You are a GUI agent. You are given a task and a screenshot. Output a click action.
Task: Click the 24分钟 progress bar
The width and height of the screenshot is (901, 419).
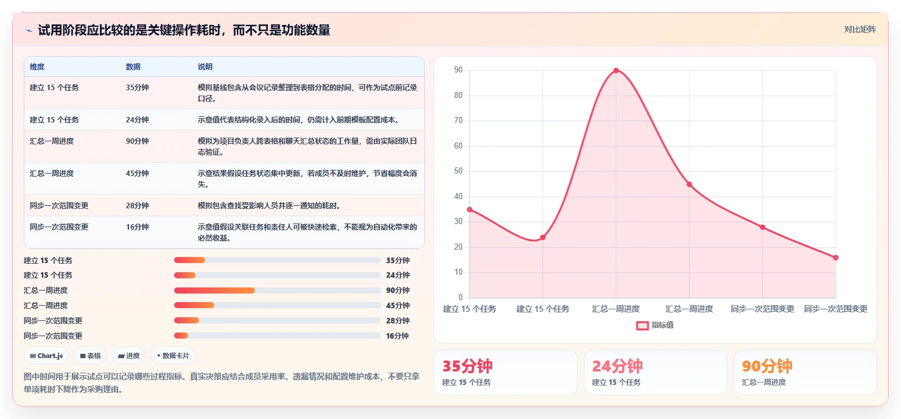tap(278, 275)
